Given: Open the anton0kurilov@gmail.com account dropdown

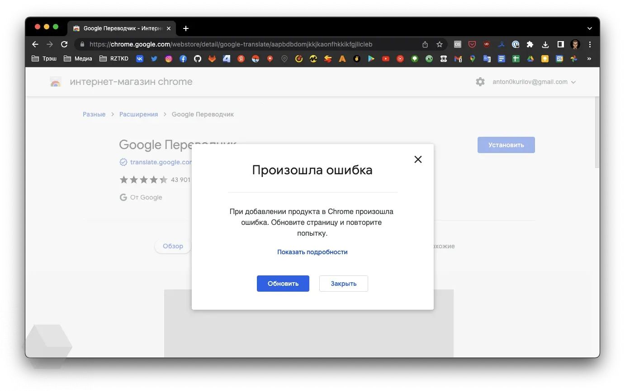Looking at the screenshot, I should tap(534, 82).
